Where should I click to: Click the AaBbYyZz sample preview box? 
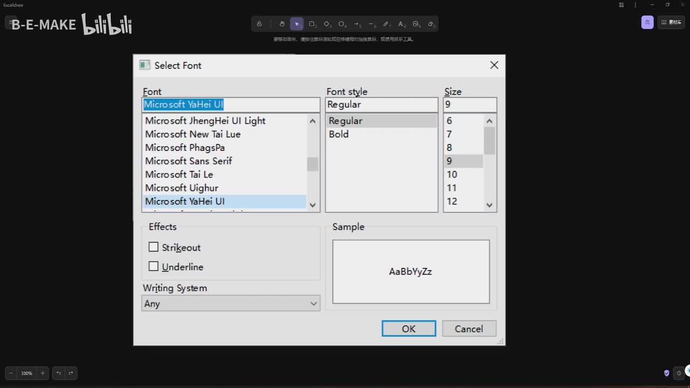[x=411, y=272]
